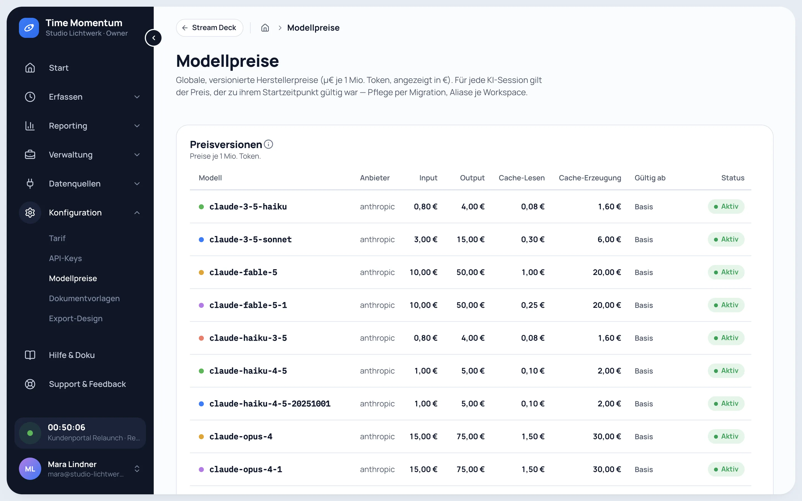The image size is (802, 501).
Task: Click the Start home icon in sidebar
Action: [30, 68]
